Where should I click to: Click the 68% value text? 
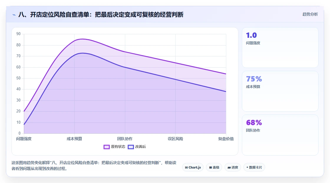coord(254,122)
